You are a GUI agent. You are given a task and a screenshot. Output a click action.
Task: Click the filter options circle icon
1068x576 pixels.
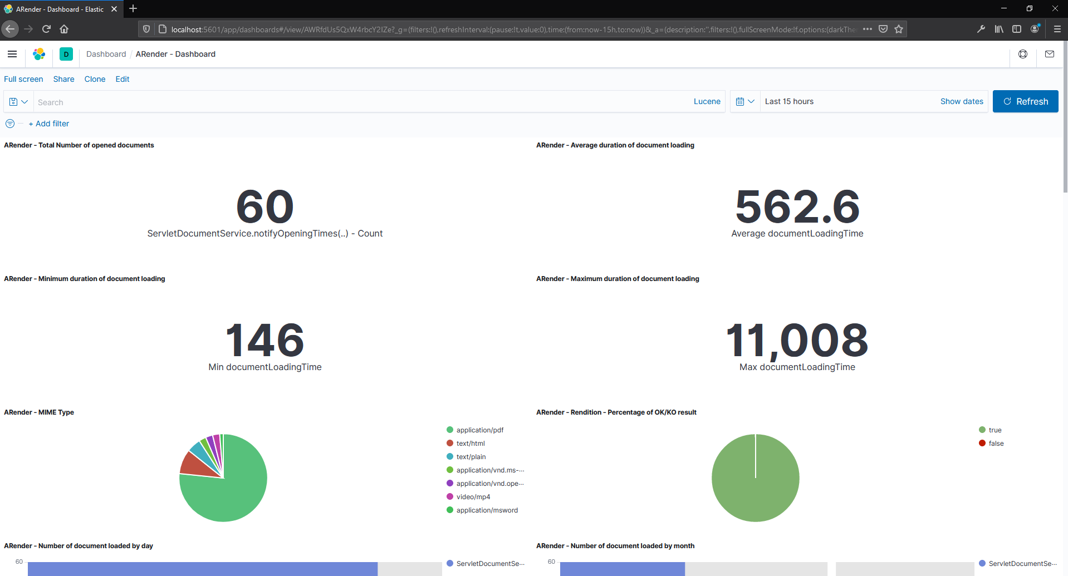10,124
